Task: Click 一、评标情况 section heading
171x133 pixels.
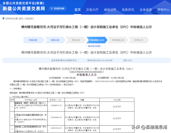Action: point(16,89)
